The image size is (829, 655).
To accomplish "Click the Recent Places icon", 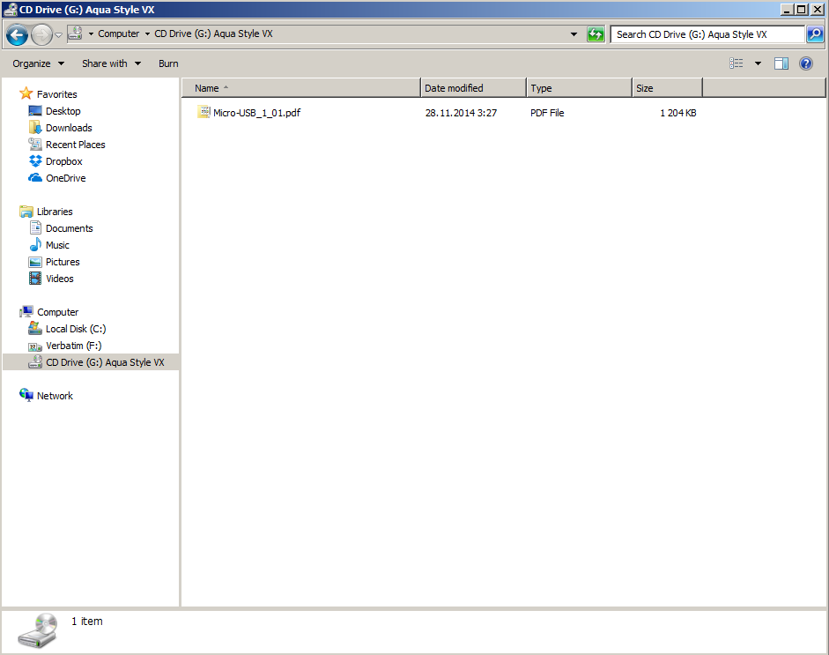I will point(35,144).
